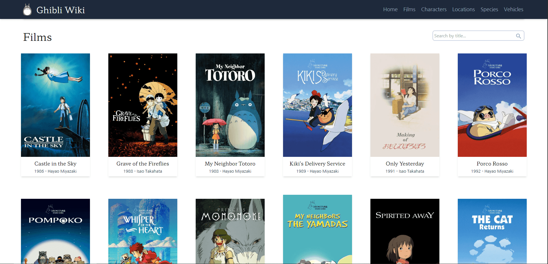This screenshot has height=264, width=548.
Task: Select Species in navigation bar
Action: [489, 9]
